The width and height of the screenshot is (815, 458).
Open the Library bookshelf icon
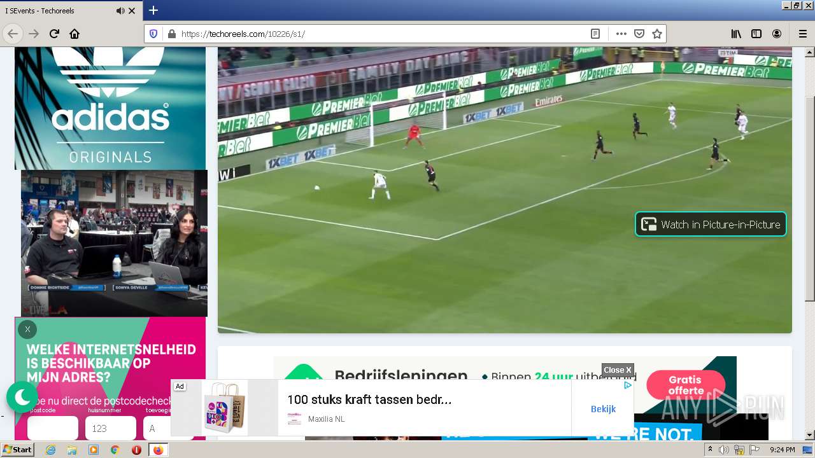click(736, 34)
